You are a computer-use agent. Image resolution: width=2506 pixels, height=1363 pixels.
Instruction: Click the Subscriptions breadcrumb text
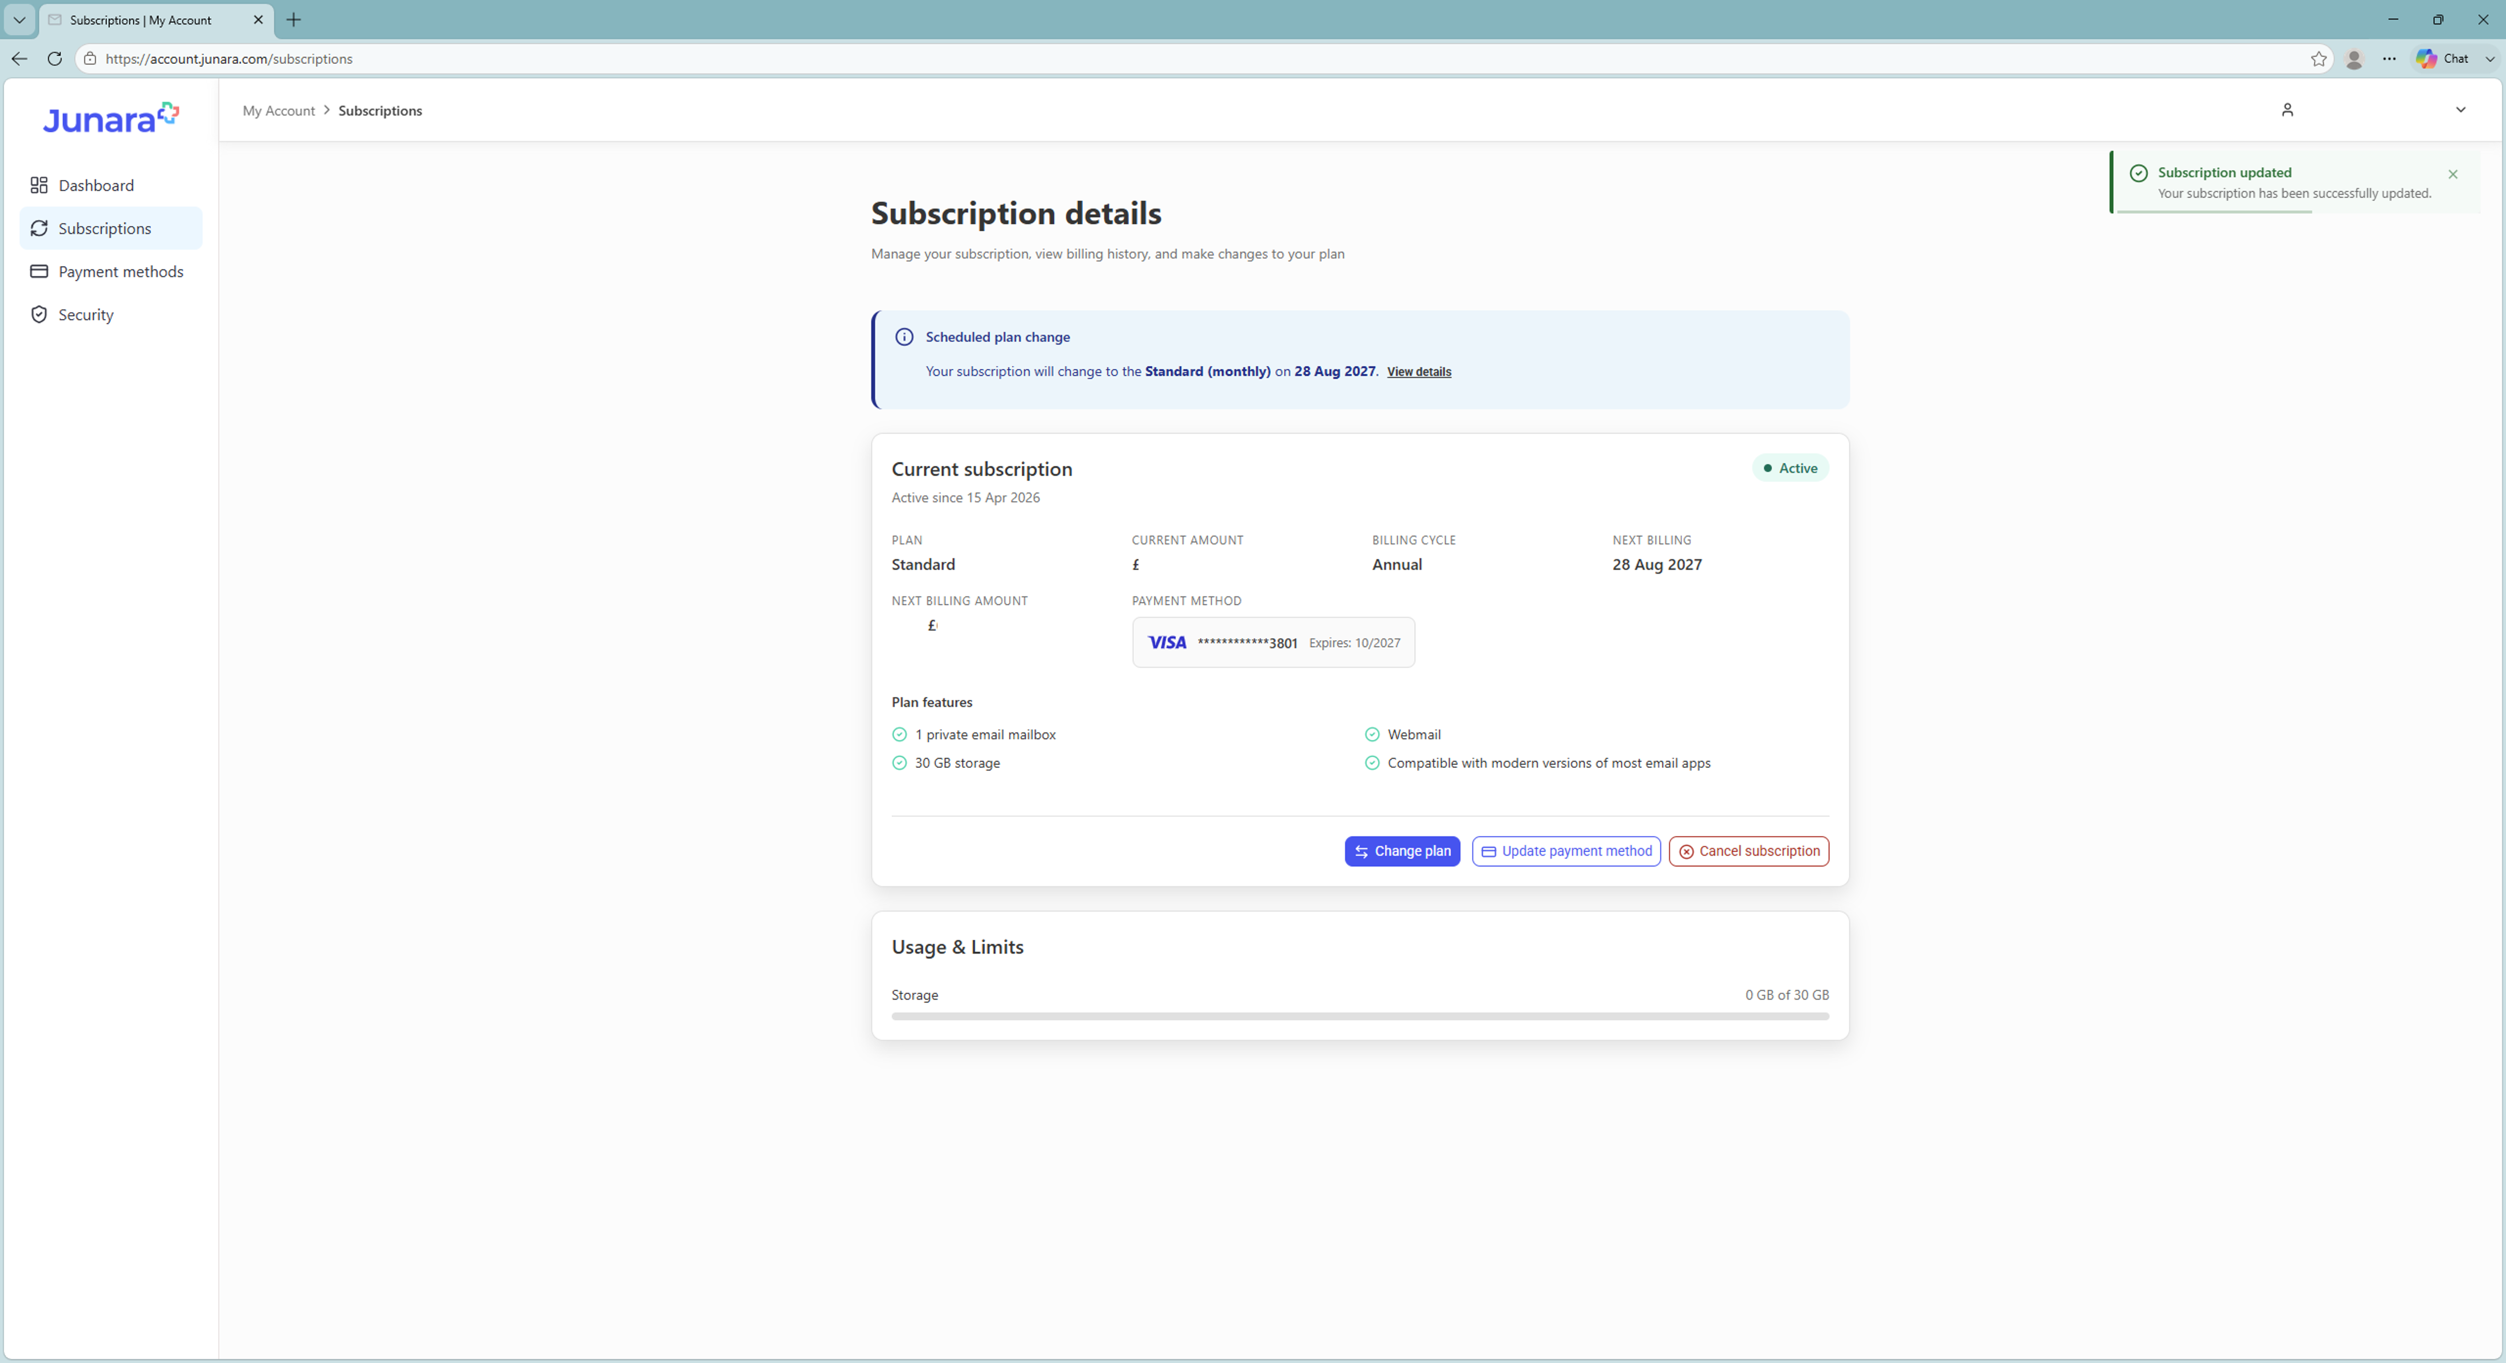point(379,111)
